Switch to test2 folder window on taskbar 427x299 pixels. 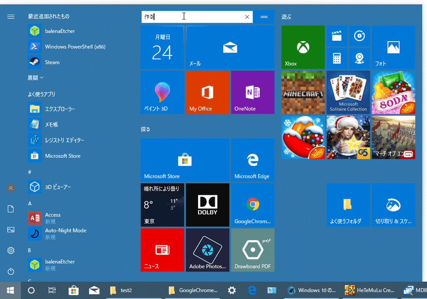pyautogui.click(x=135, y=290)
